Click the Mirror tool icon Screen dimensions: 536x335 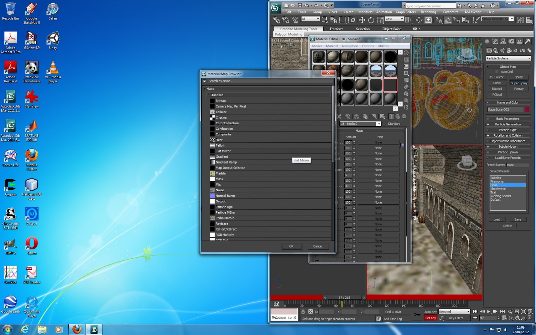pos(520,20)
